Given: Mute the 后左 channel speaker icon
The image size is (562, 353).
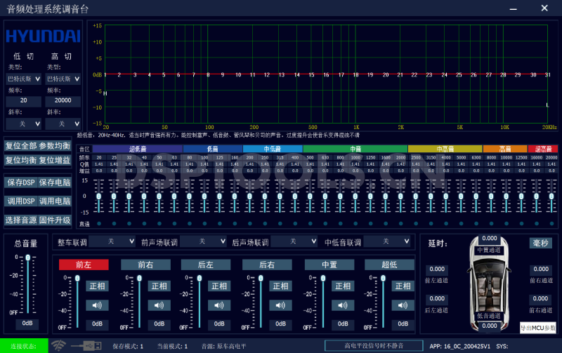Looking at the screenshot, I should click(x=219, y=305).
